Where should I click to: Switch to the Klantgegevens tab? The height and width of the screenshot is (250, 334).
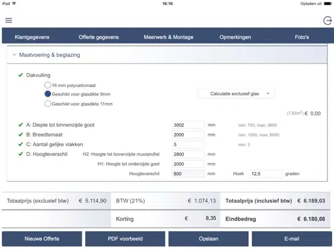click(x=32, y=37)
